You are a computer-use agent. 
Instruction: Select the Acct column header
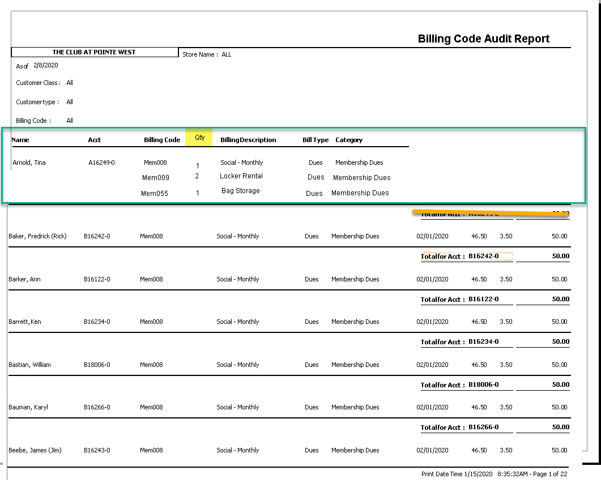(x=95, y=140)
